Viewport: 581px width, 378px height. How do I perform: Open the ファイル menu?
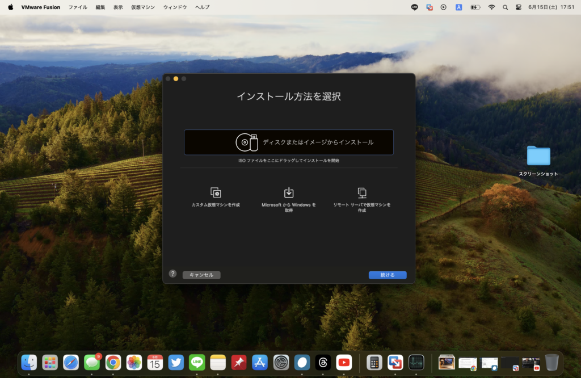pyautogui.click(x=78, y=7)
